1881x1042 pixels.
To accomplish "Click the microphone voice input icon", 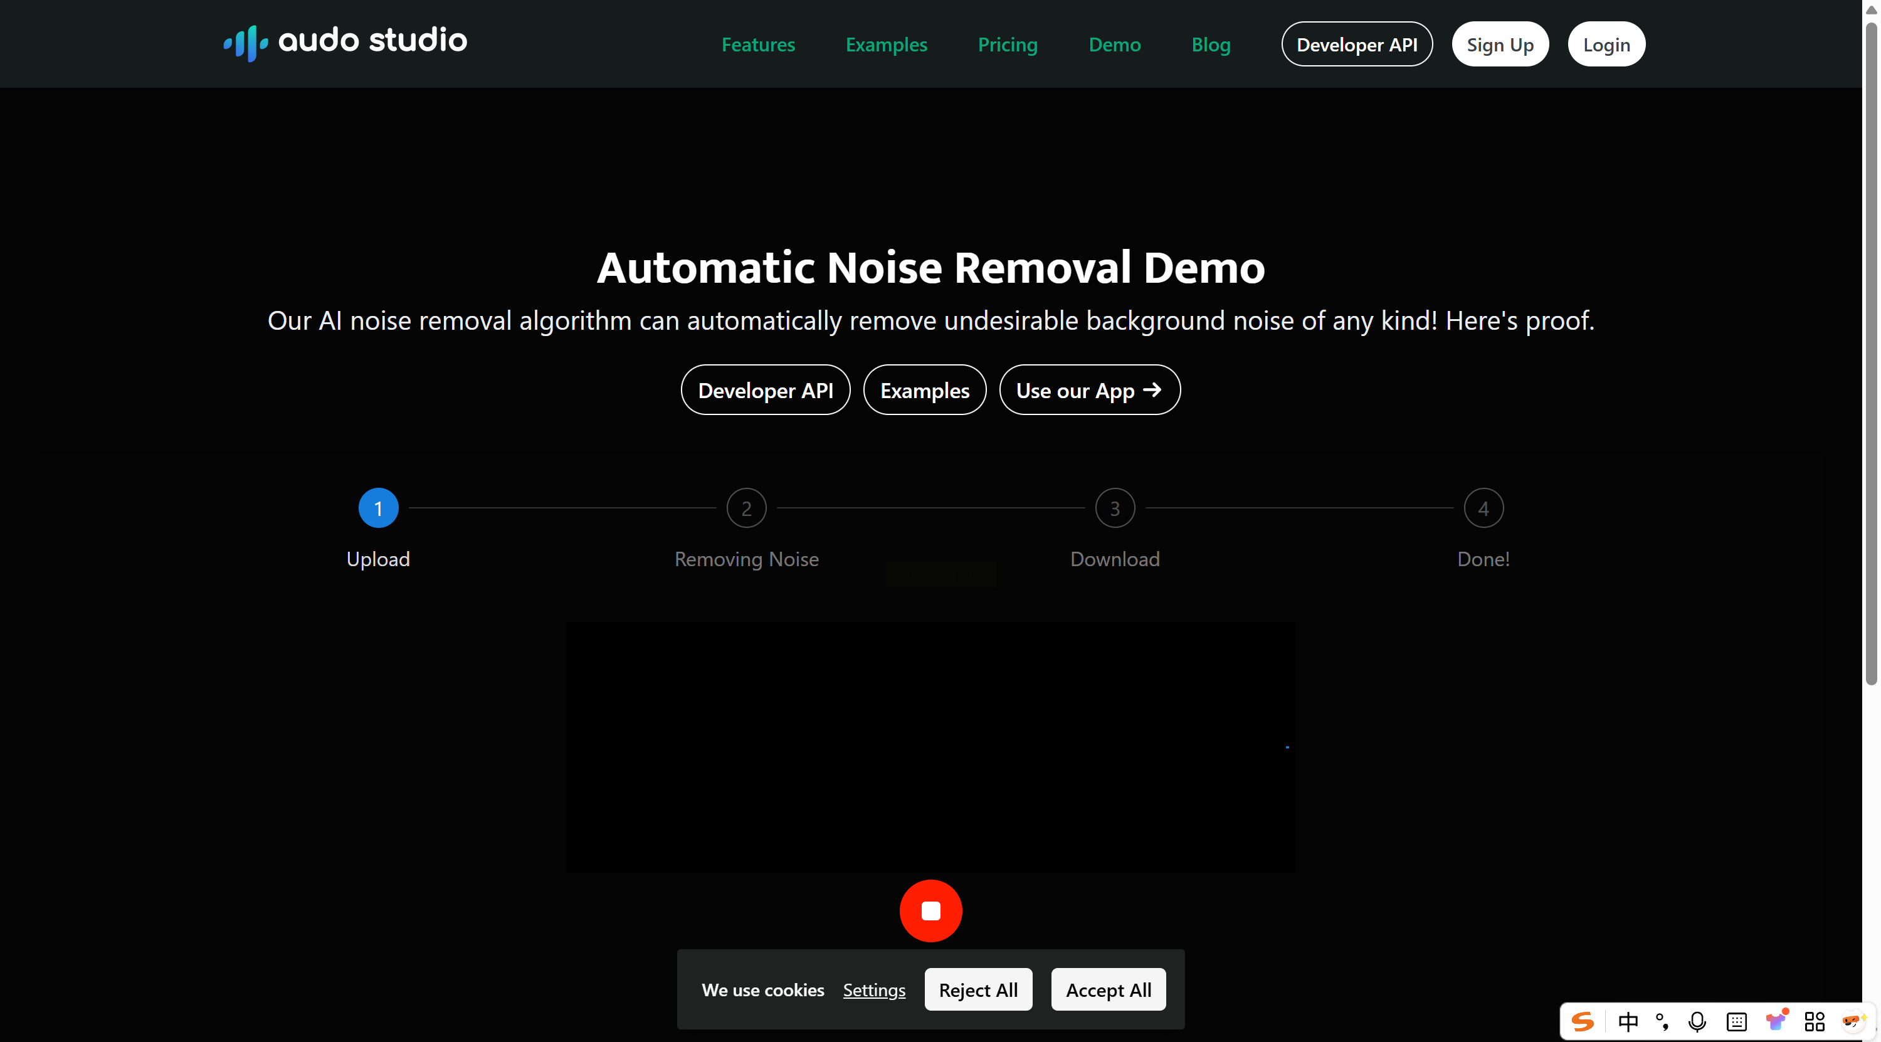I will (1697, 1021).
